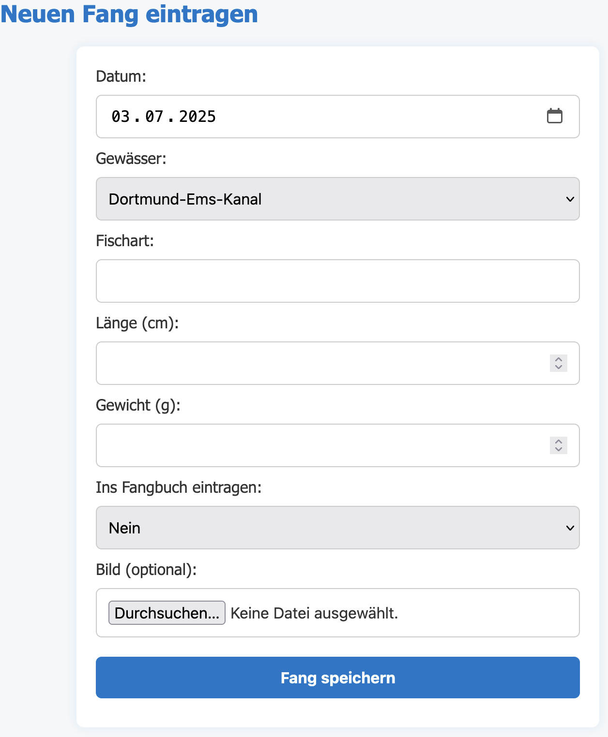Decrease Gewicht with the down stepper arrow
The width and height of the screenshot is (608, 737).
pos(559,450)
